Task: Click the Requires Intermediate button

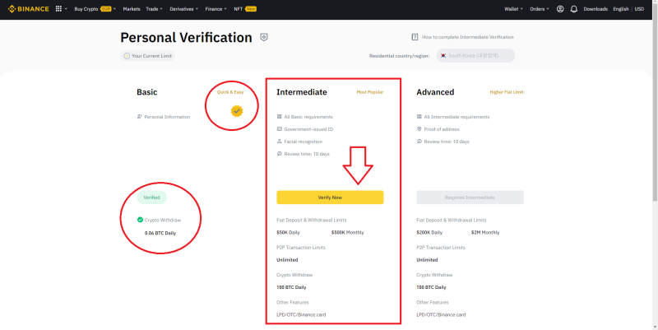Action: 470,198
